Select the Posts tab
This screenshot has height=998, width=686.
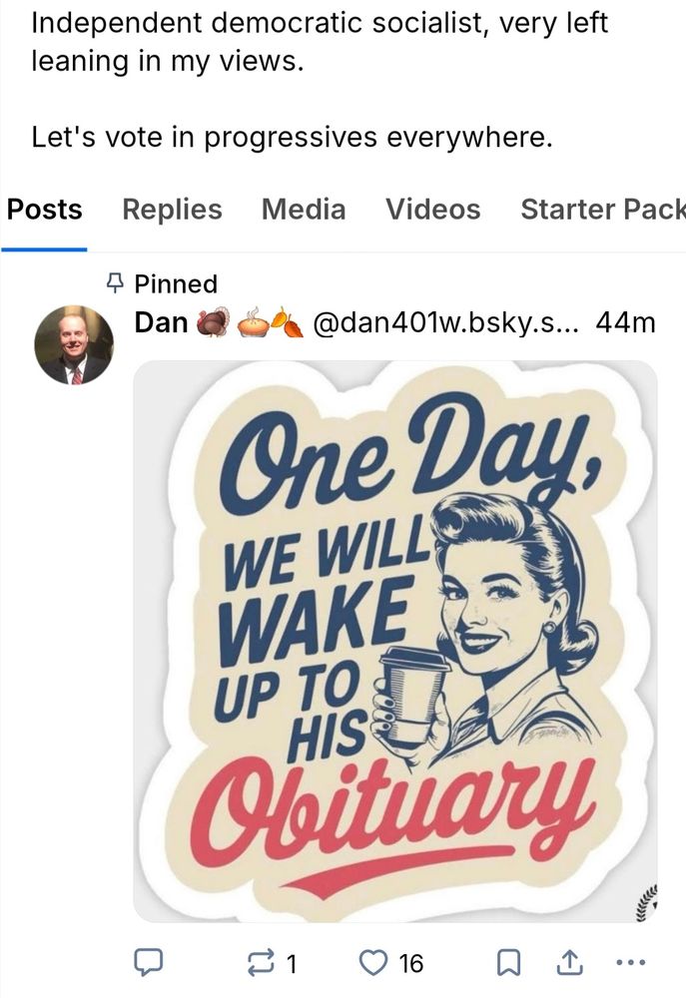(x=44, y=210)
